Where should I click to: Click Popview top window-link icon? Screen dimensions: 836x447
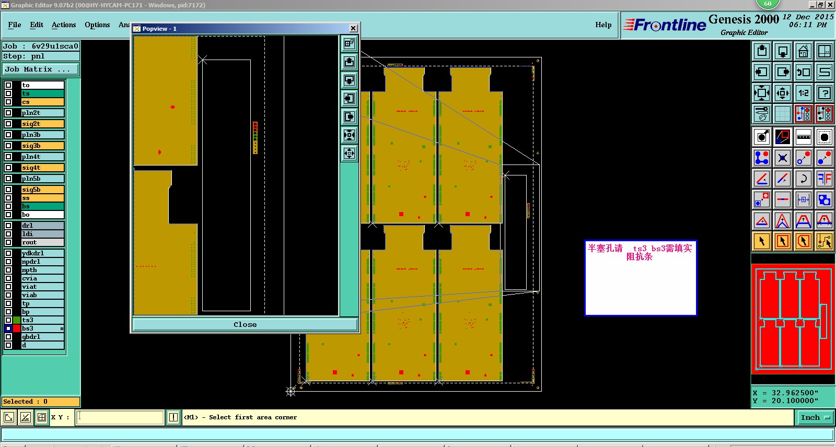click(349, 44)
